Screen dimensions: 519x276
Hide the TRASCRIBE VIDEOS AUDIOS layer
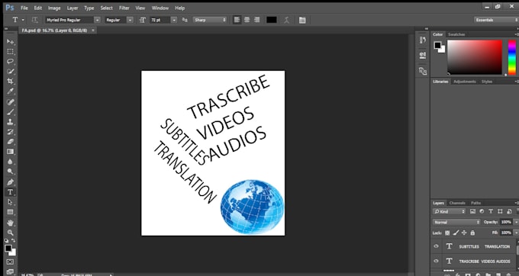436,261
